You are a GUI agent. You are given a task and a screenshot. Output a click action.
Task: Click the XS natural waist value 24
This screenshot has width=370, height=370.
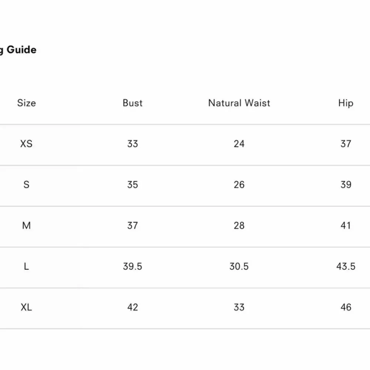pos(239,144)
